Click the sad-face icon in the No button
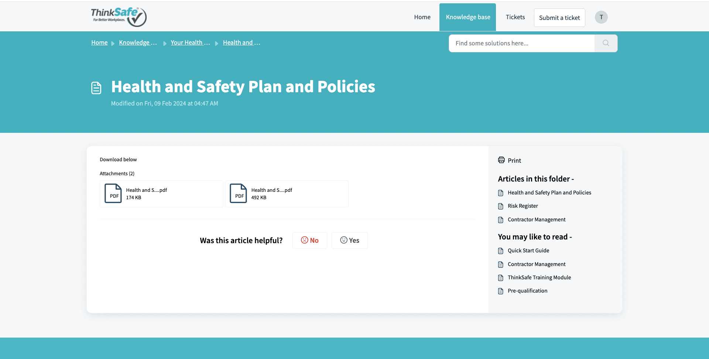Viewport: 709px width, 359px height. pyautogui.click(x=304, y=240)
